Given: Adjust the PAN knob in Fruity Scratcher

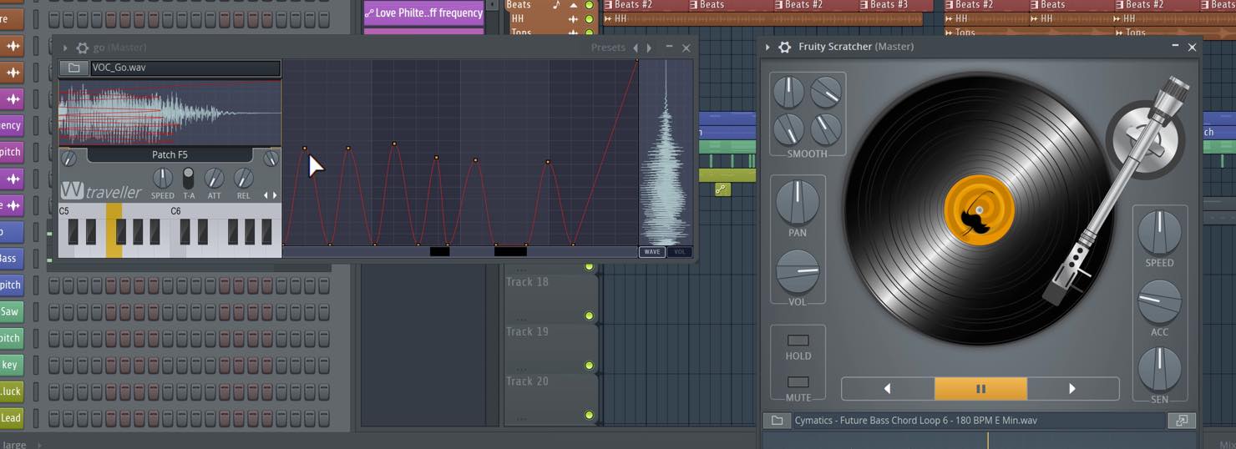Looking at the screenshot, I should tap(798, 202).
